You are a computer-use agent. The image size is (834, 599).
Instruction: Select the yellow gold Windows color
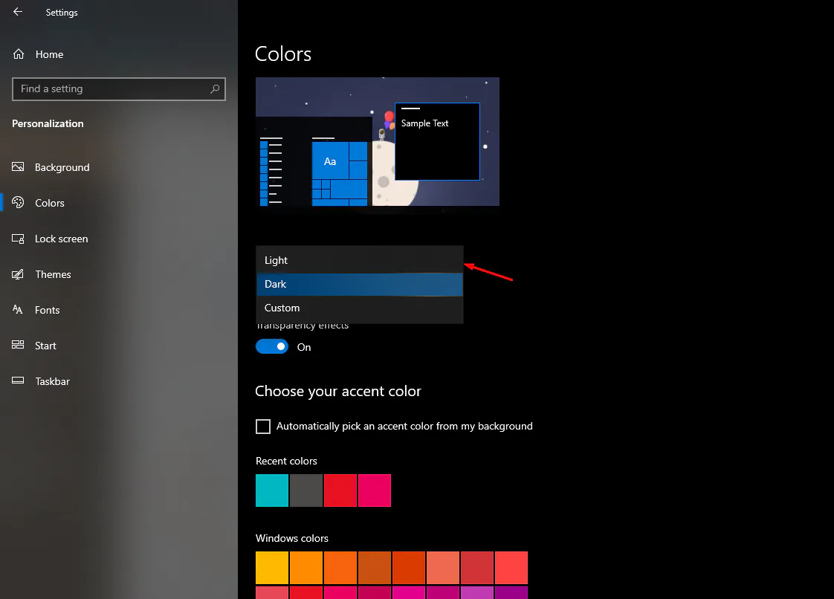(x=272, y=568)
